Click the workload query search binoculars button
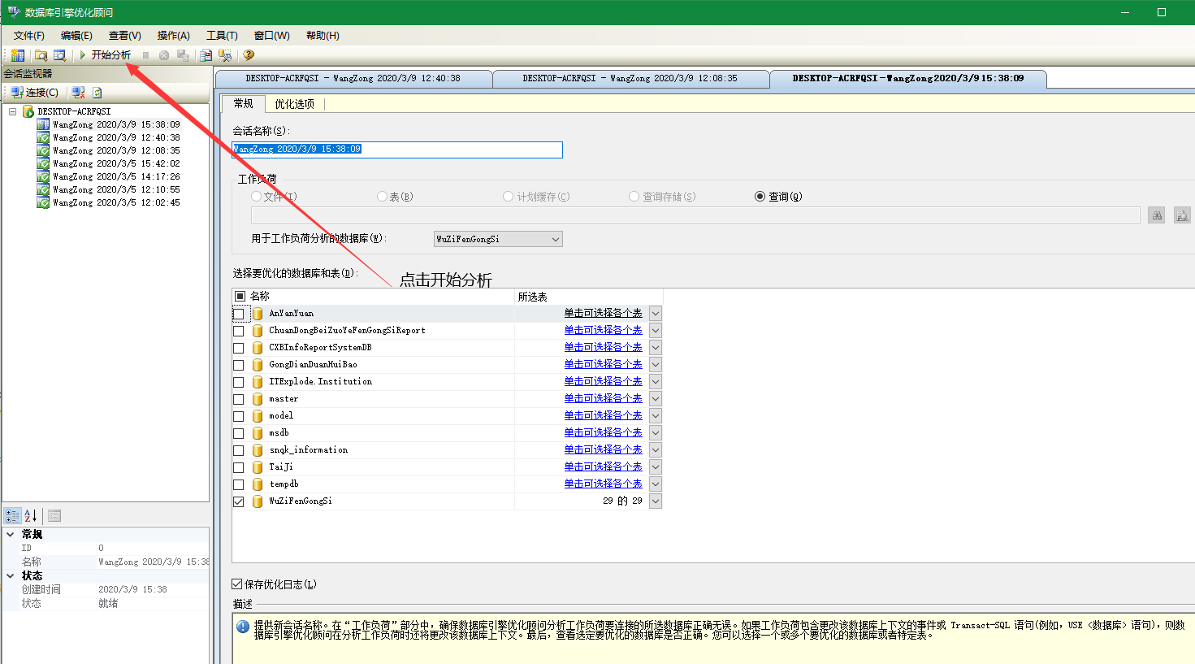Image resolution: width=1195 pixels, height=664 pixels. [x=1155, y=215]
